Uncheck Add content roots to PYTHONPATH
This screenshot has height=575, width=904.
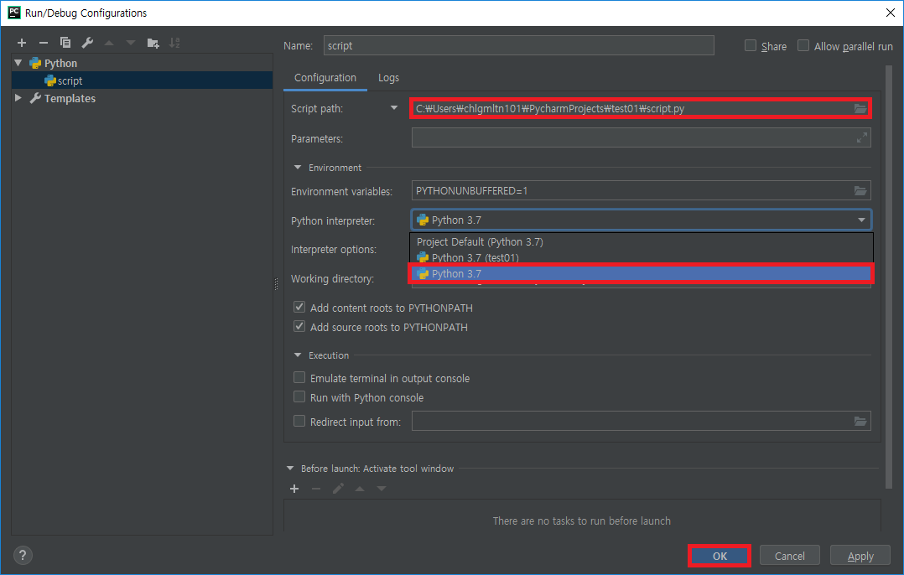[x=299, y=307]
